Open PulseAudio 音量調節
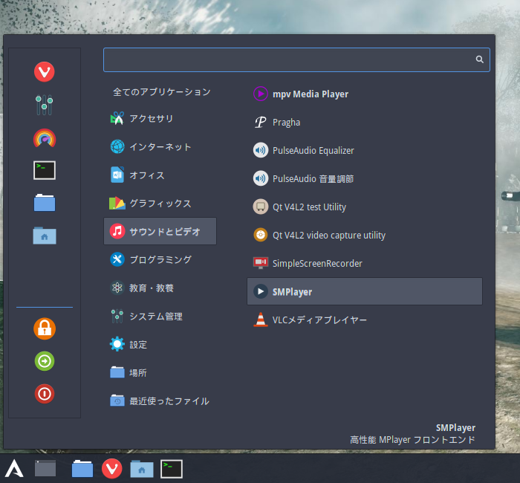Screen dimensions: 520x483 point(365,178)
